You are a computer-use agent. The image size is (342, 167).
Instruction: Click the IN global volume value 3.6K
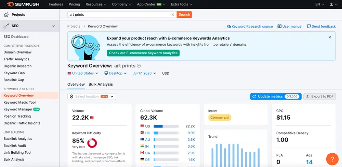tap(191, 146)
